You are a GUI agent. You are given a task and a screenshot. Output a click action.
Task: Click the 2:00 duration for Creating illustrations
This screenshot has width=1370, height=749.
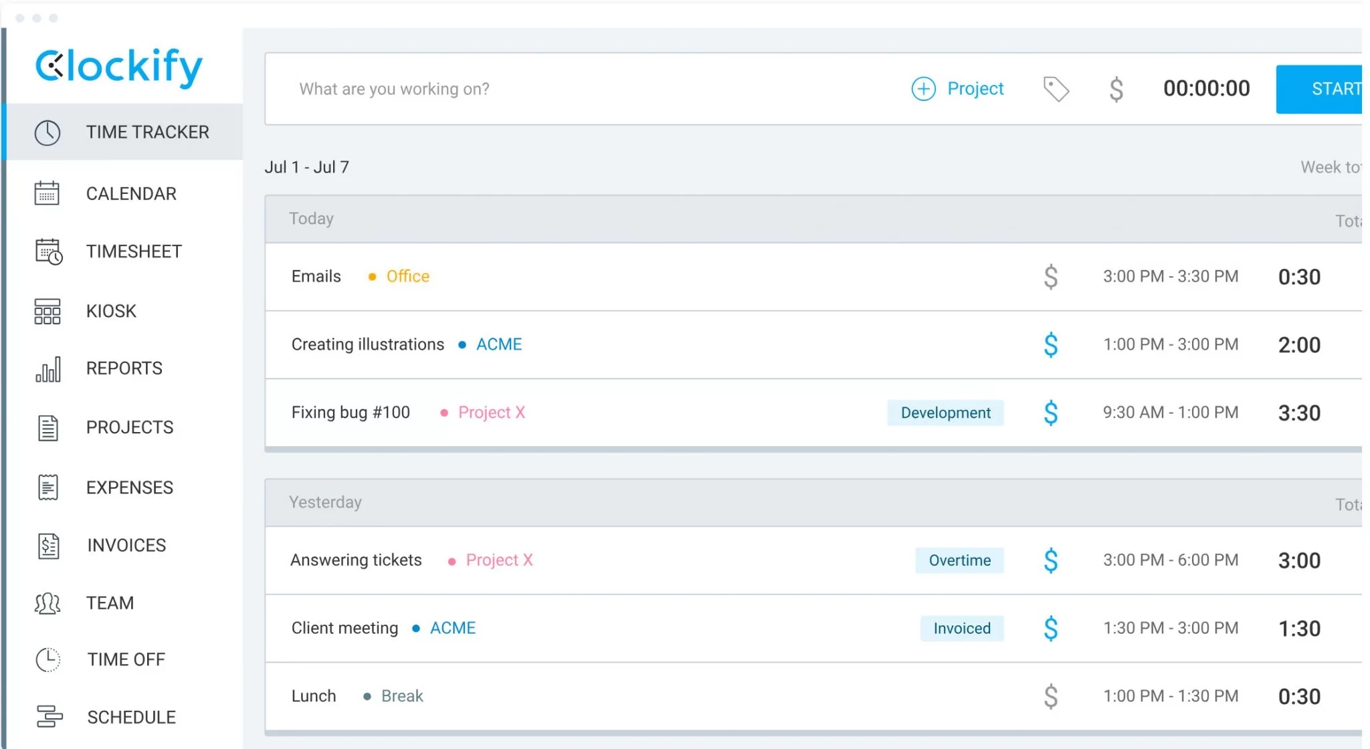point(1299,345)
